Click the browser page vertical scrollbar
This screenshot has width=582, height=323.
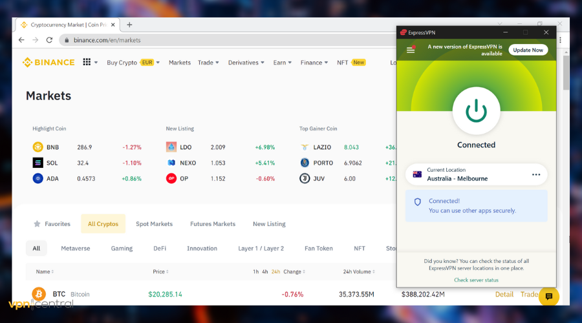[566, 73]
